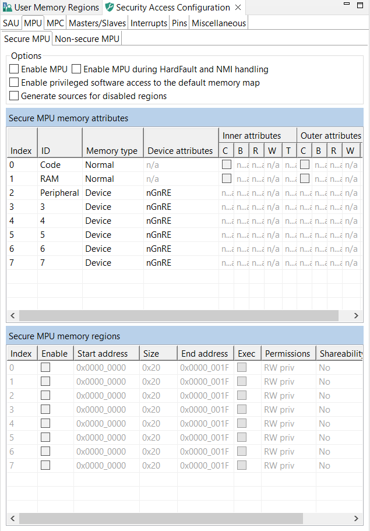Click Shareability value No for region 0
Screen dimensions: 370x531
tap(340, 367)
